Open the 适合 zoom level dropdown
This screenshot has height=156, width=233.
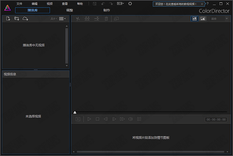point(219,19)
